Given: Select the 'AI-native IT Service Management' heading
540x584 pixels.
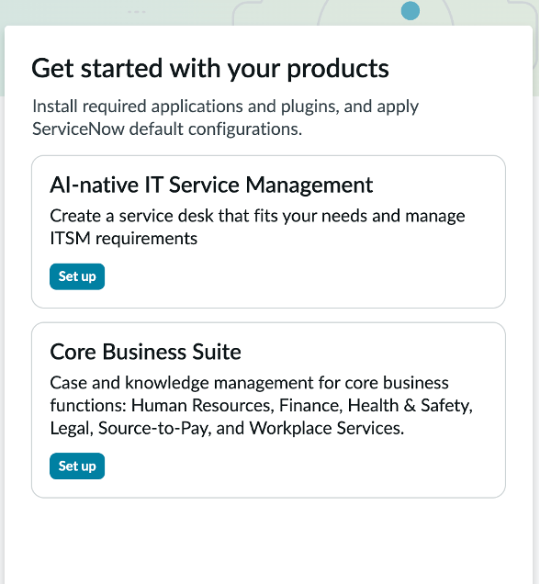Looking at the screenshot, I should pyautogui.click(x=211, y=185).
